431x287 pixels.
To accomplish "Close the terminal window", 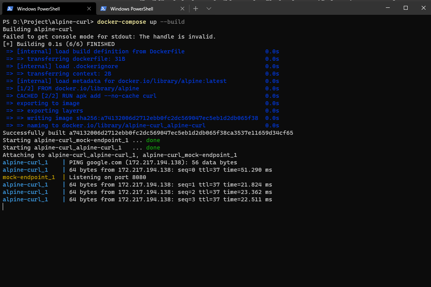I will (423, 8).
